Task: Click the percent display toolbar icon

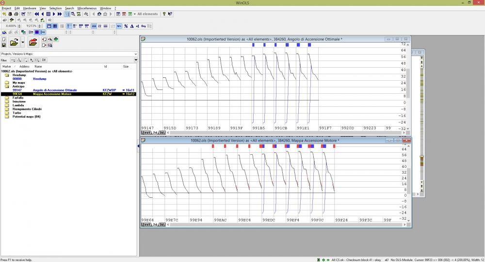Action: point(126,26)
